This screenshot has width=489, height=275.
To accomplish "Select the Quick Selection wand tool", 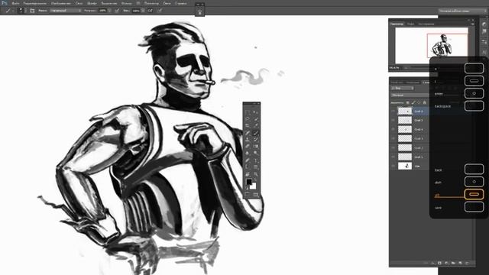I will (x=256, y=118).
